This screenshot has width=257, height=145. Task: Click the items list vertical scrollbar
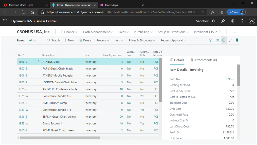(x=160, y=80)
